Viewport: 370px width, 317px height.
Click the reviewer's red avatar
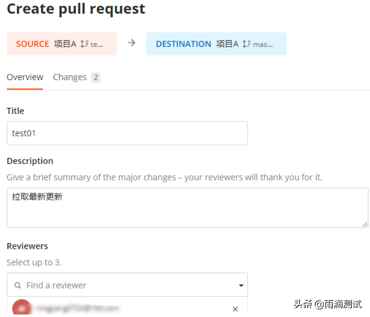tap(21, 308)
